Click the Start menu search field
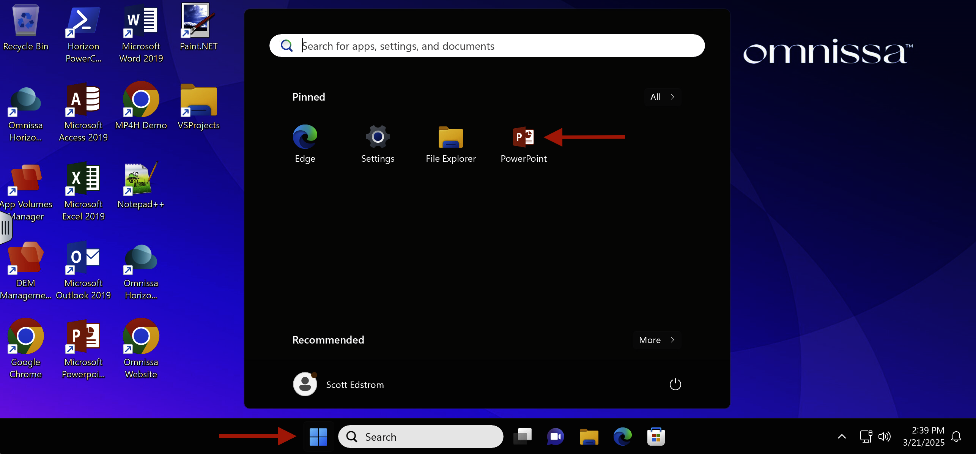The image size is (976, 454). pos(487,46)
